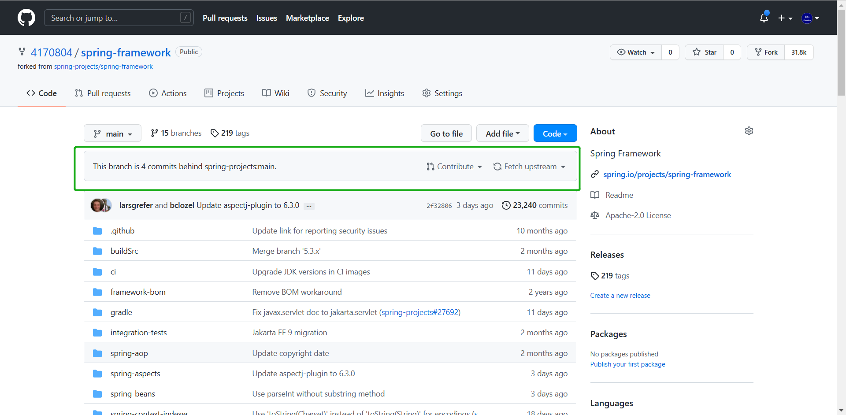Open the Wiki tab
The height and width of the screenshot is (415, 846).
(x=276, y=93)
